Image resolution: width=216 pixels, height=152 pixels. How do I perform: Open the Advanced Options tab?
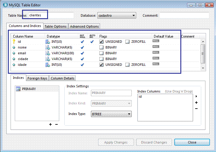84,26
